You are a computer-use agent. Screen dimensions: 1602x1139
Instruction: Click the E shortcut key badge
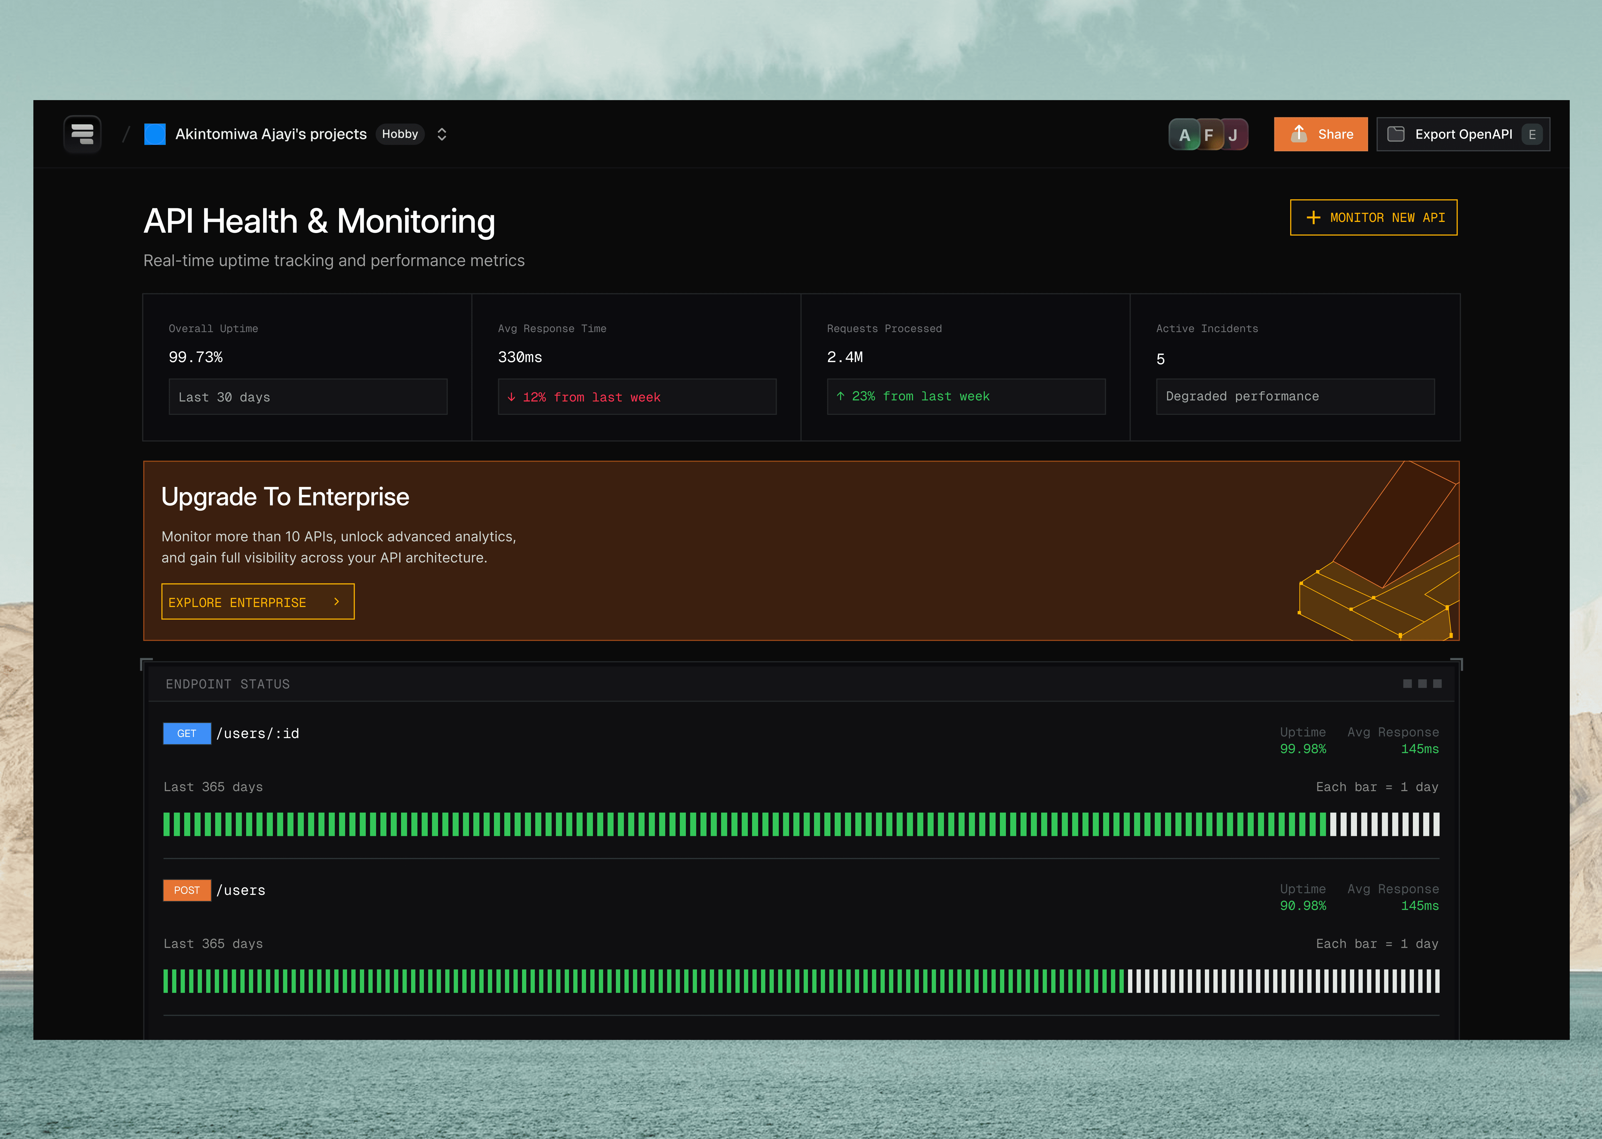(1532, 134)
